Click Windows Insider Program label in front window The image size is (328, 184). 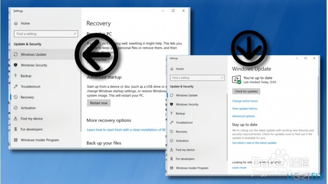192,168
